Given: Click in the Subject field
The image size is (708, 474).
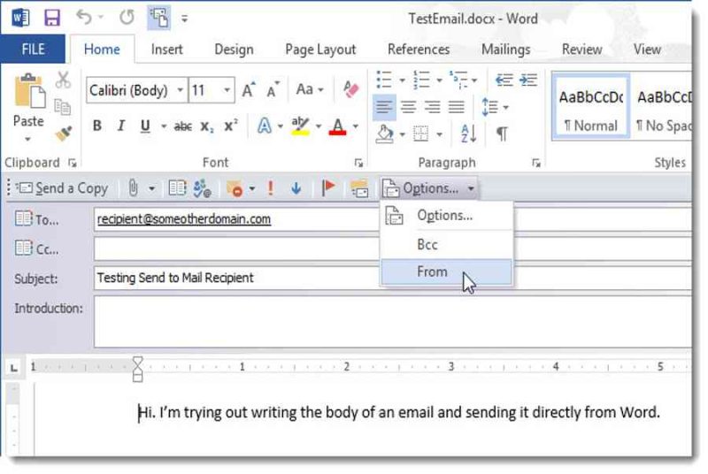Looking at the screenshot, I should (392, 278).
